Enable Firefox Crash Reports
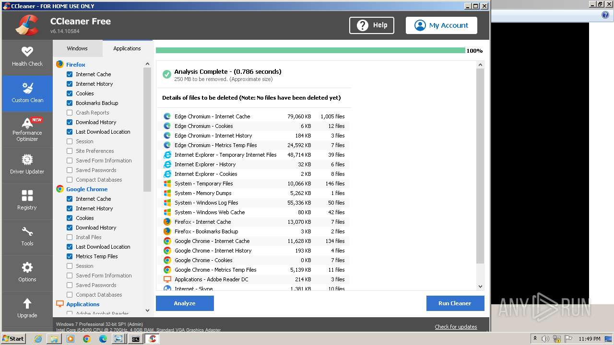614x345 pixels. [x=70, y=113]
